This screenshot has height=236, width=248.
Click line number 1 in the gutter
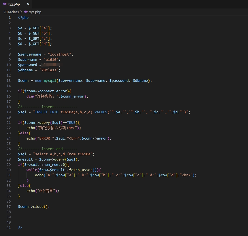coord(10,18)
